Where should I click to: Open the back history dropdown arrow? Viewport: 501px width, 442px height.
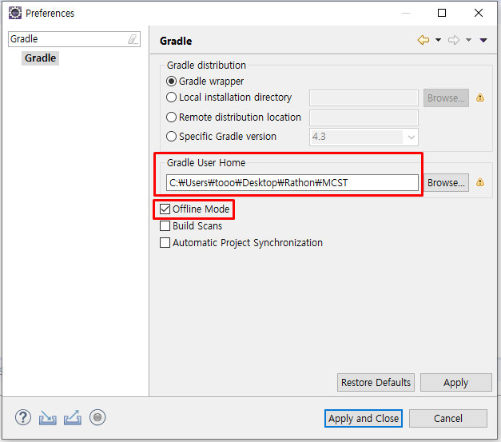[438, 40]
